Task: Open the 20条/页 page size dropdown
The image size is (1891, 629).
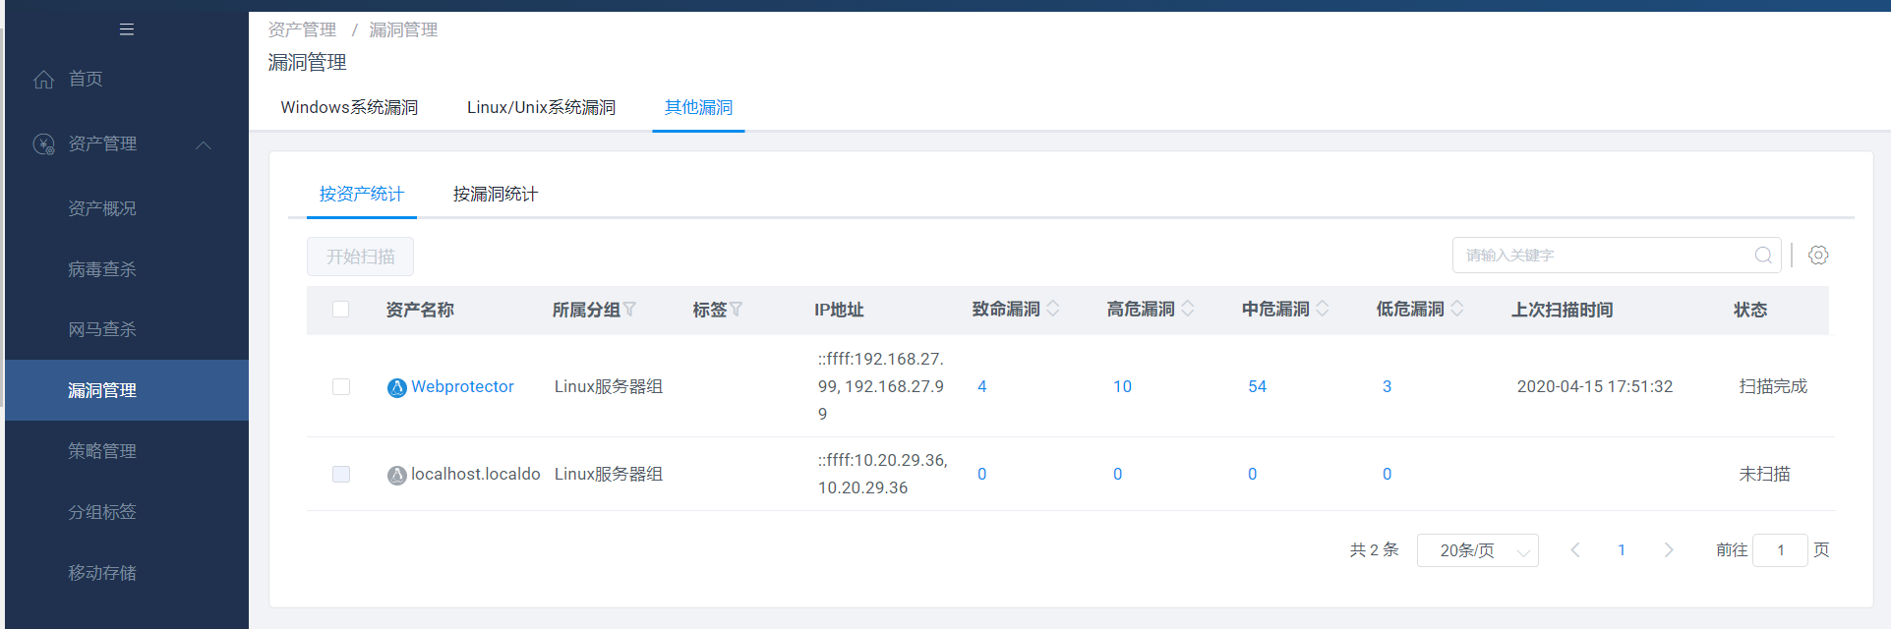Action: 1477,550
